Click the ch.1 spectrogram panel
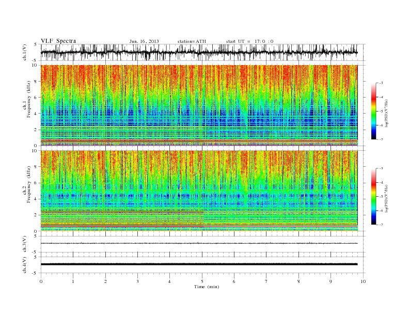Screen dimensions: 409x316 point(199,105)
